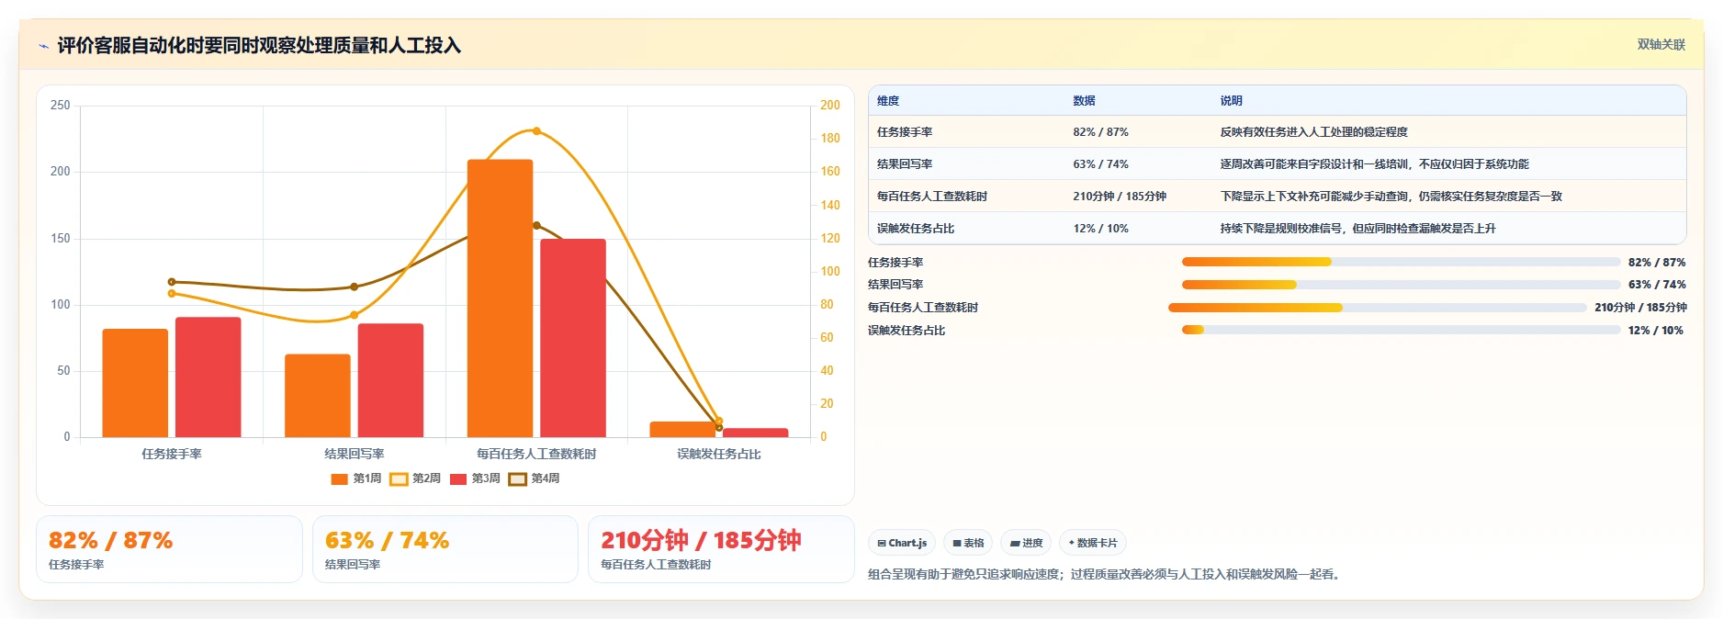Screen dimensions: 1723x619
Task: Click the 任务接手率 progress bar
Action: coord(1401,262)
